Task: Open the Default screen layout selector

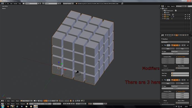Action: pyautogui.click(x=31, y=4)
